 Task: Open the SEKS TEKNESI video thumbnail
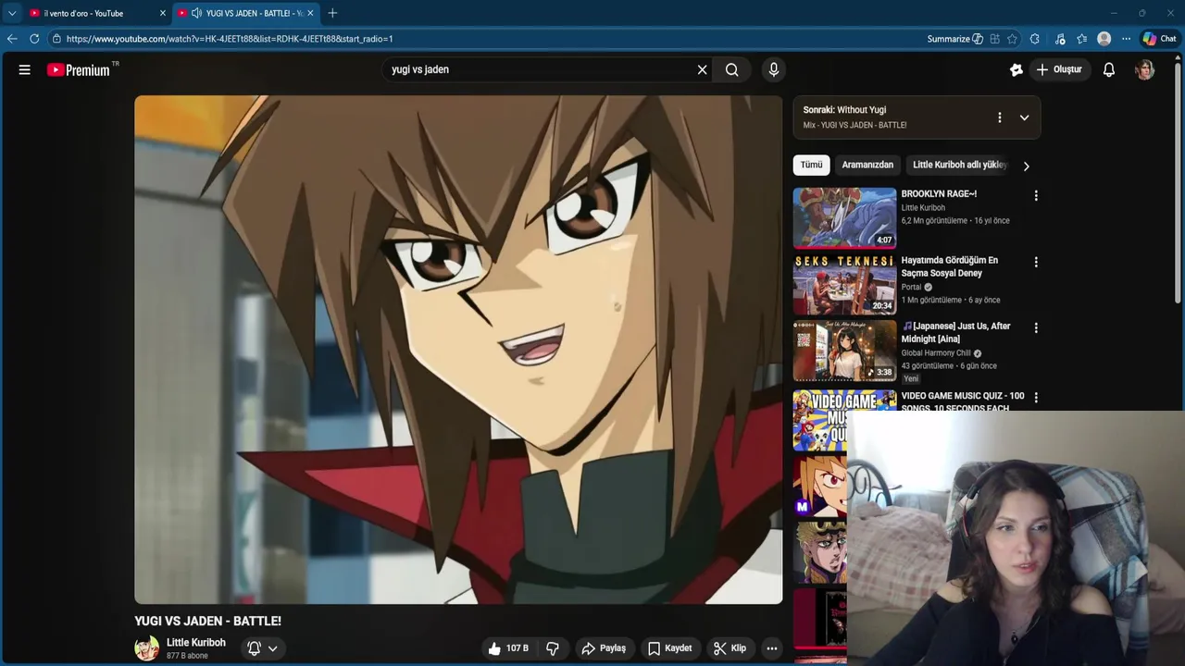click(844, 284)
